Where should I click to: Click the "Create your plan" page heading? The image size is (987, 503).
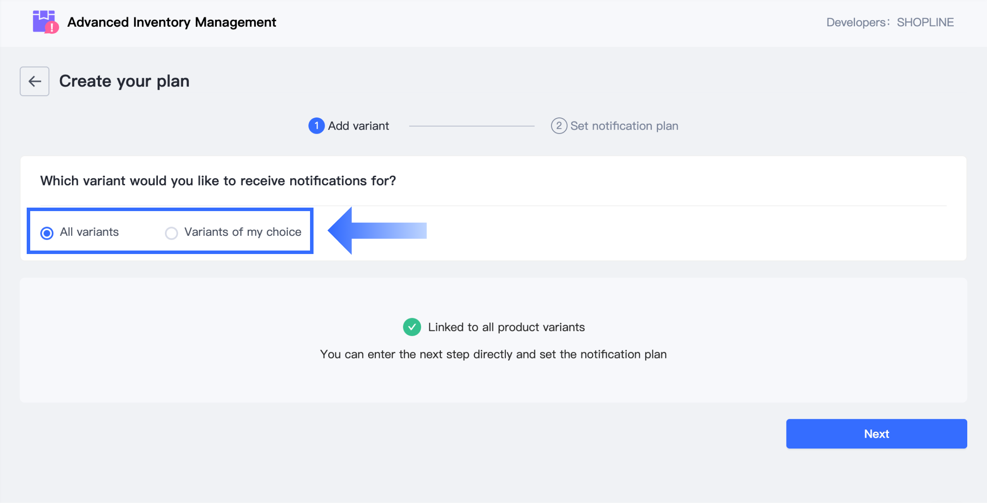pos(124,81)
